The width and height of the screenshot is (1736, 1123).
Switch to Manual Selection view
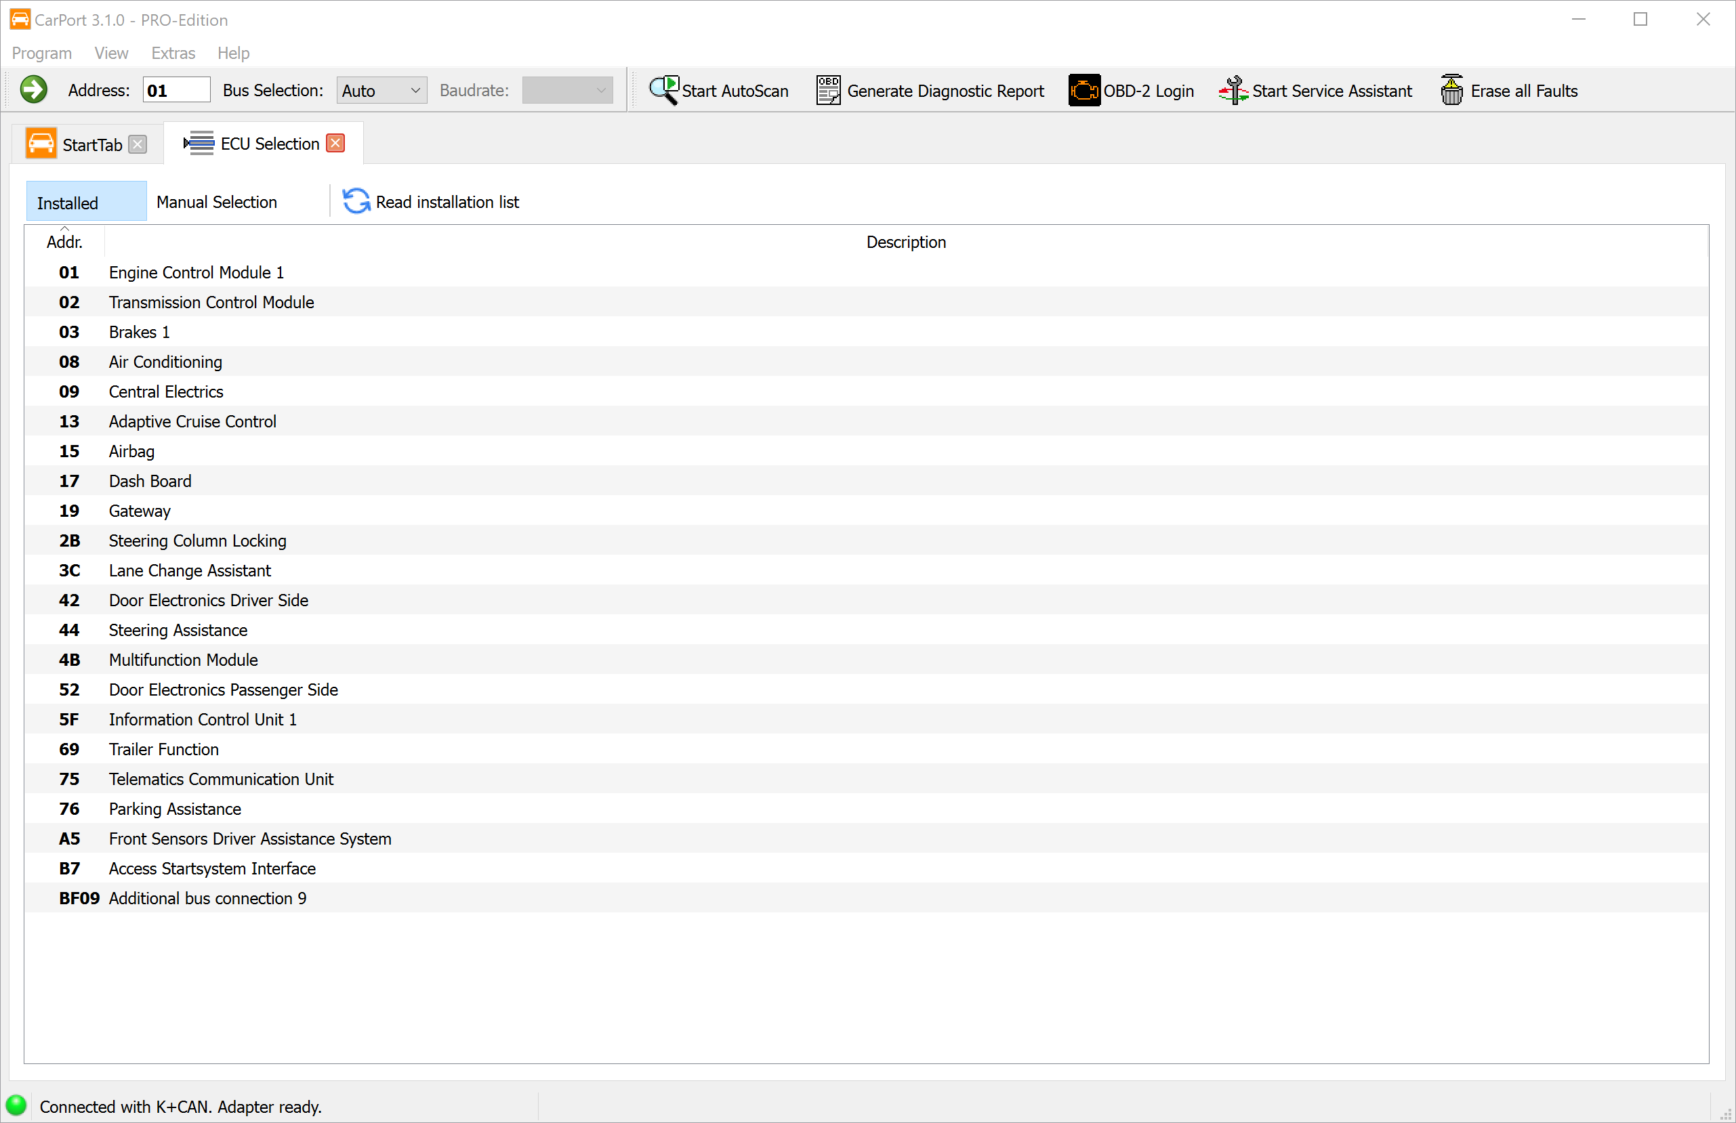pyautogui.click(x=217, y=202)
